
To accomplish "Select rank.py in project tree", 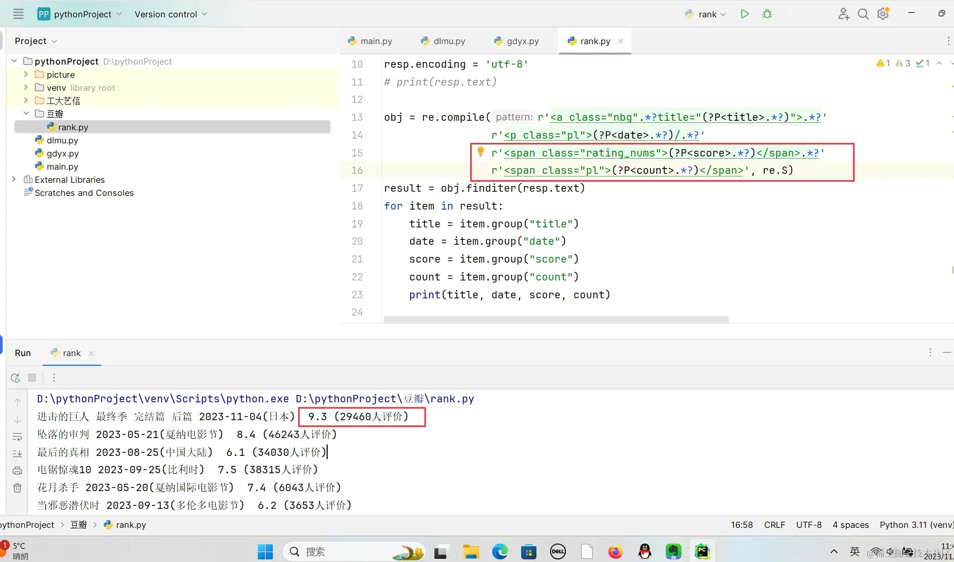I will tap(172, 127).
